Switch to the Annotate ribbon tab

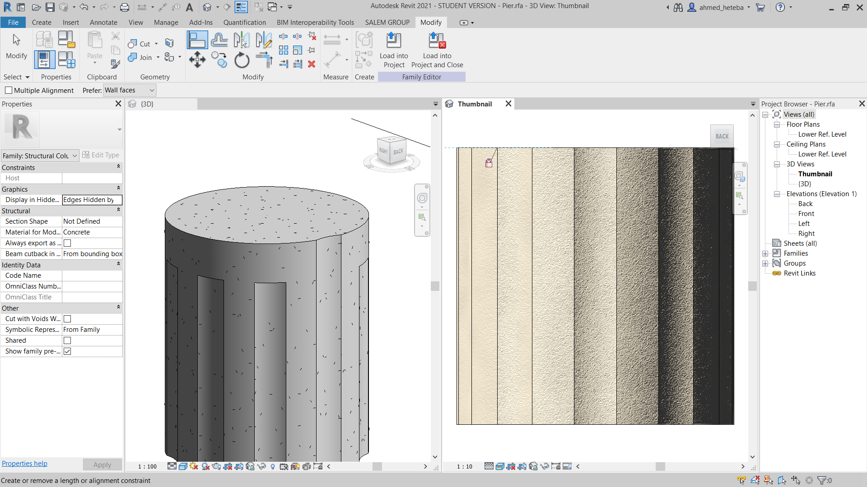[103, 22]
